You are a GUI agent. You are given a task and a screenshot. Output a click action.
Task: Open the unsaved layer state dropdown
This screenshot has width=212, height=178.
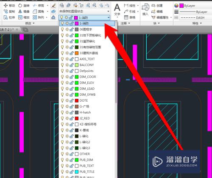pyautogui.click(x=84, y=11)
